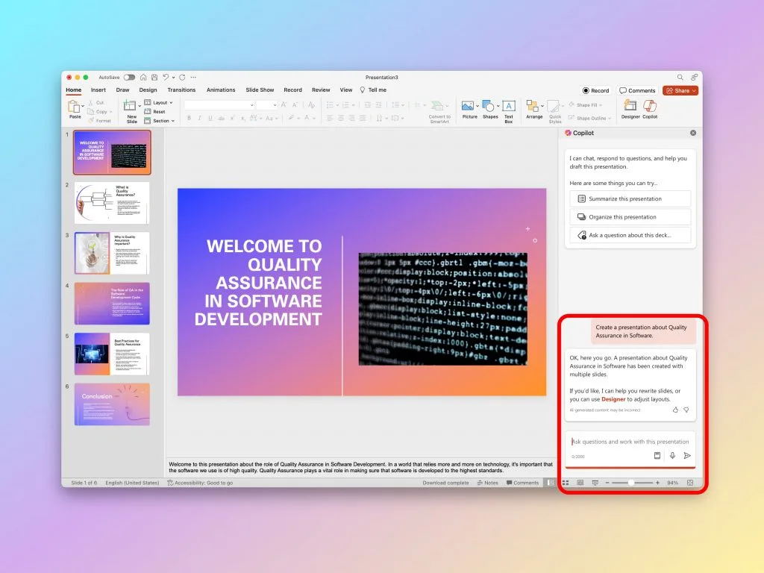This screenshot has width=764, height=573.
Task: Save the presentation with the floppy disk icon
Action: (x=154, y=77)
